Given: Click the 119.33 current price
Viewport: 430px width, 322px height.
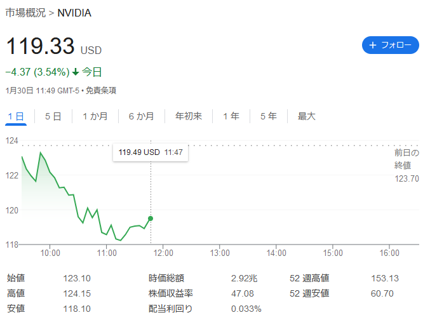Looking at the screenshot, I should 40,46.
